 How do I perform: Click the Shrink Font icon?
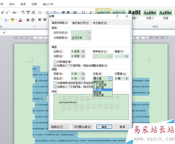[x=7, y=12]
